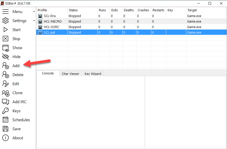Click Stopped status of HCL-NECRO row

[x=75, y=22]
